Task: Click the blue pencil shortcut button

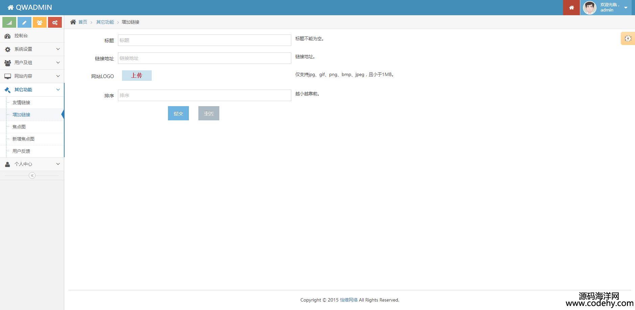Action: pyautogui.click(x=24, y=22)
